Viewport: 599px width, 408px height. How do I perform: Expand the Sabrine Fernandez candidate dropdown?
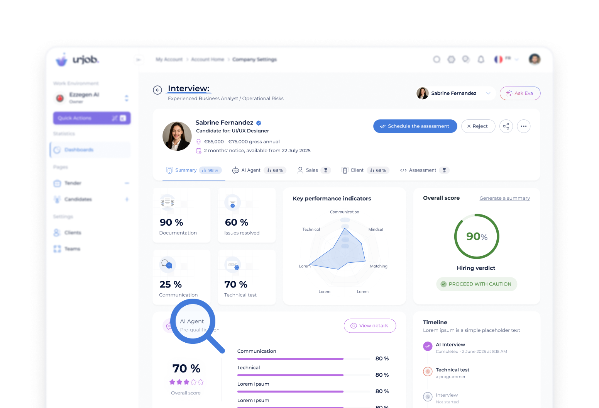488,93
